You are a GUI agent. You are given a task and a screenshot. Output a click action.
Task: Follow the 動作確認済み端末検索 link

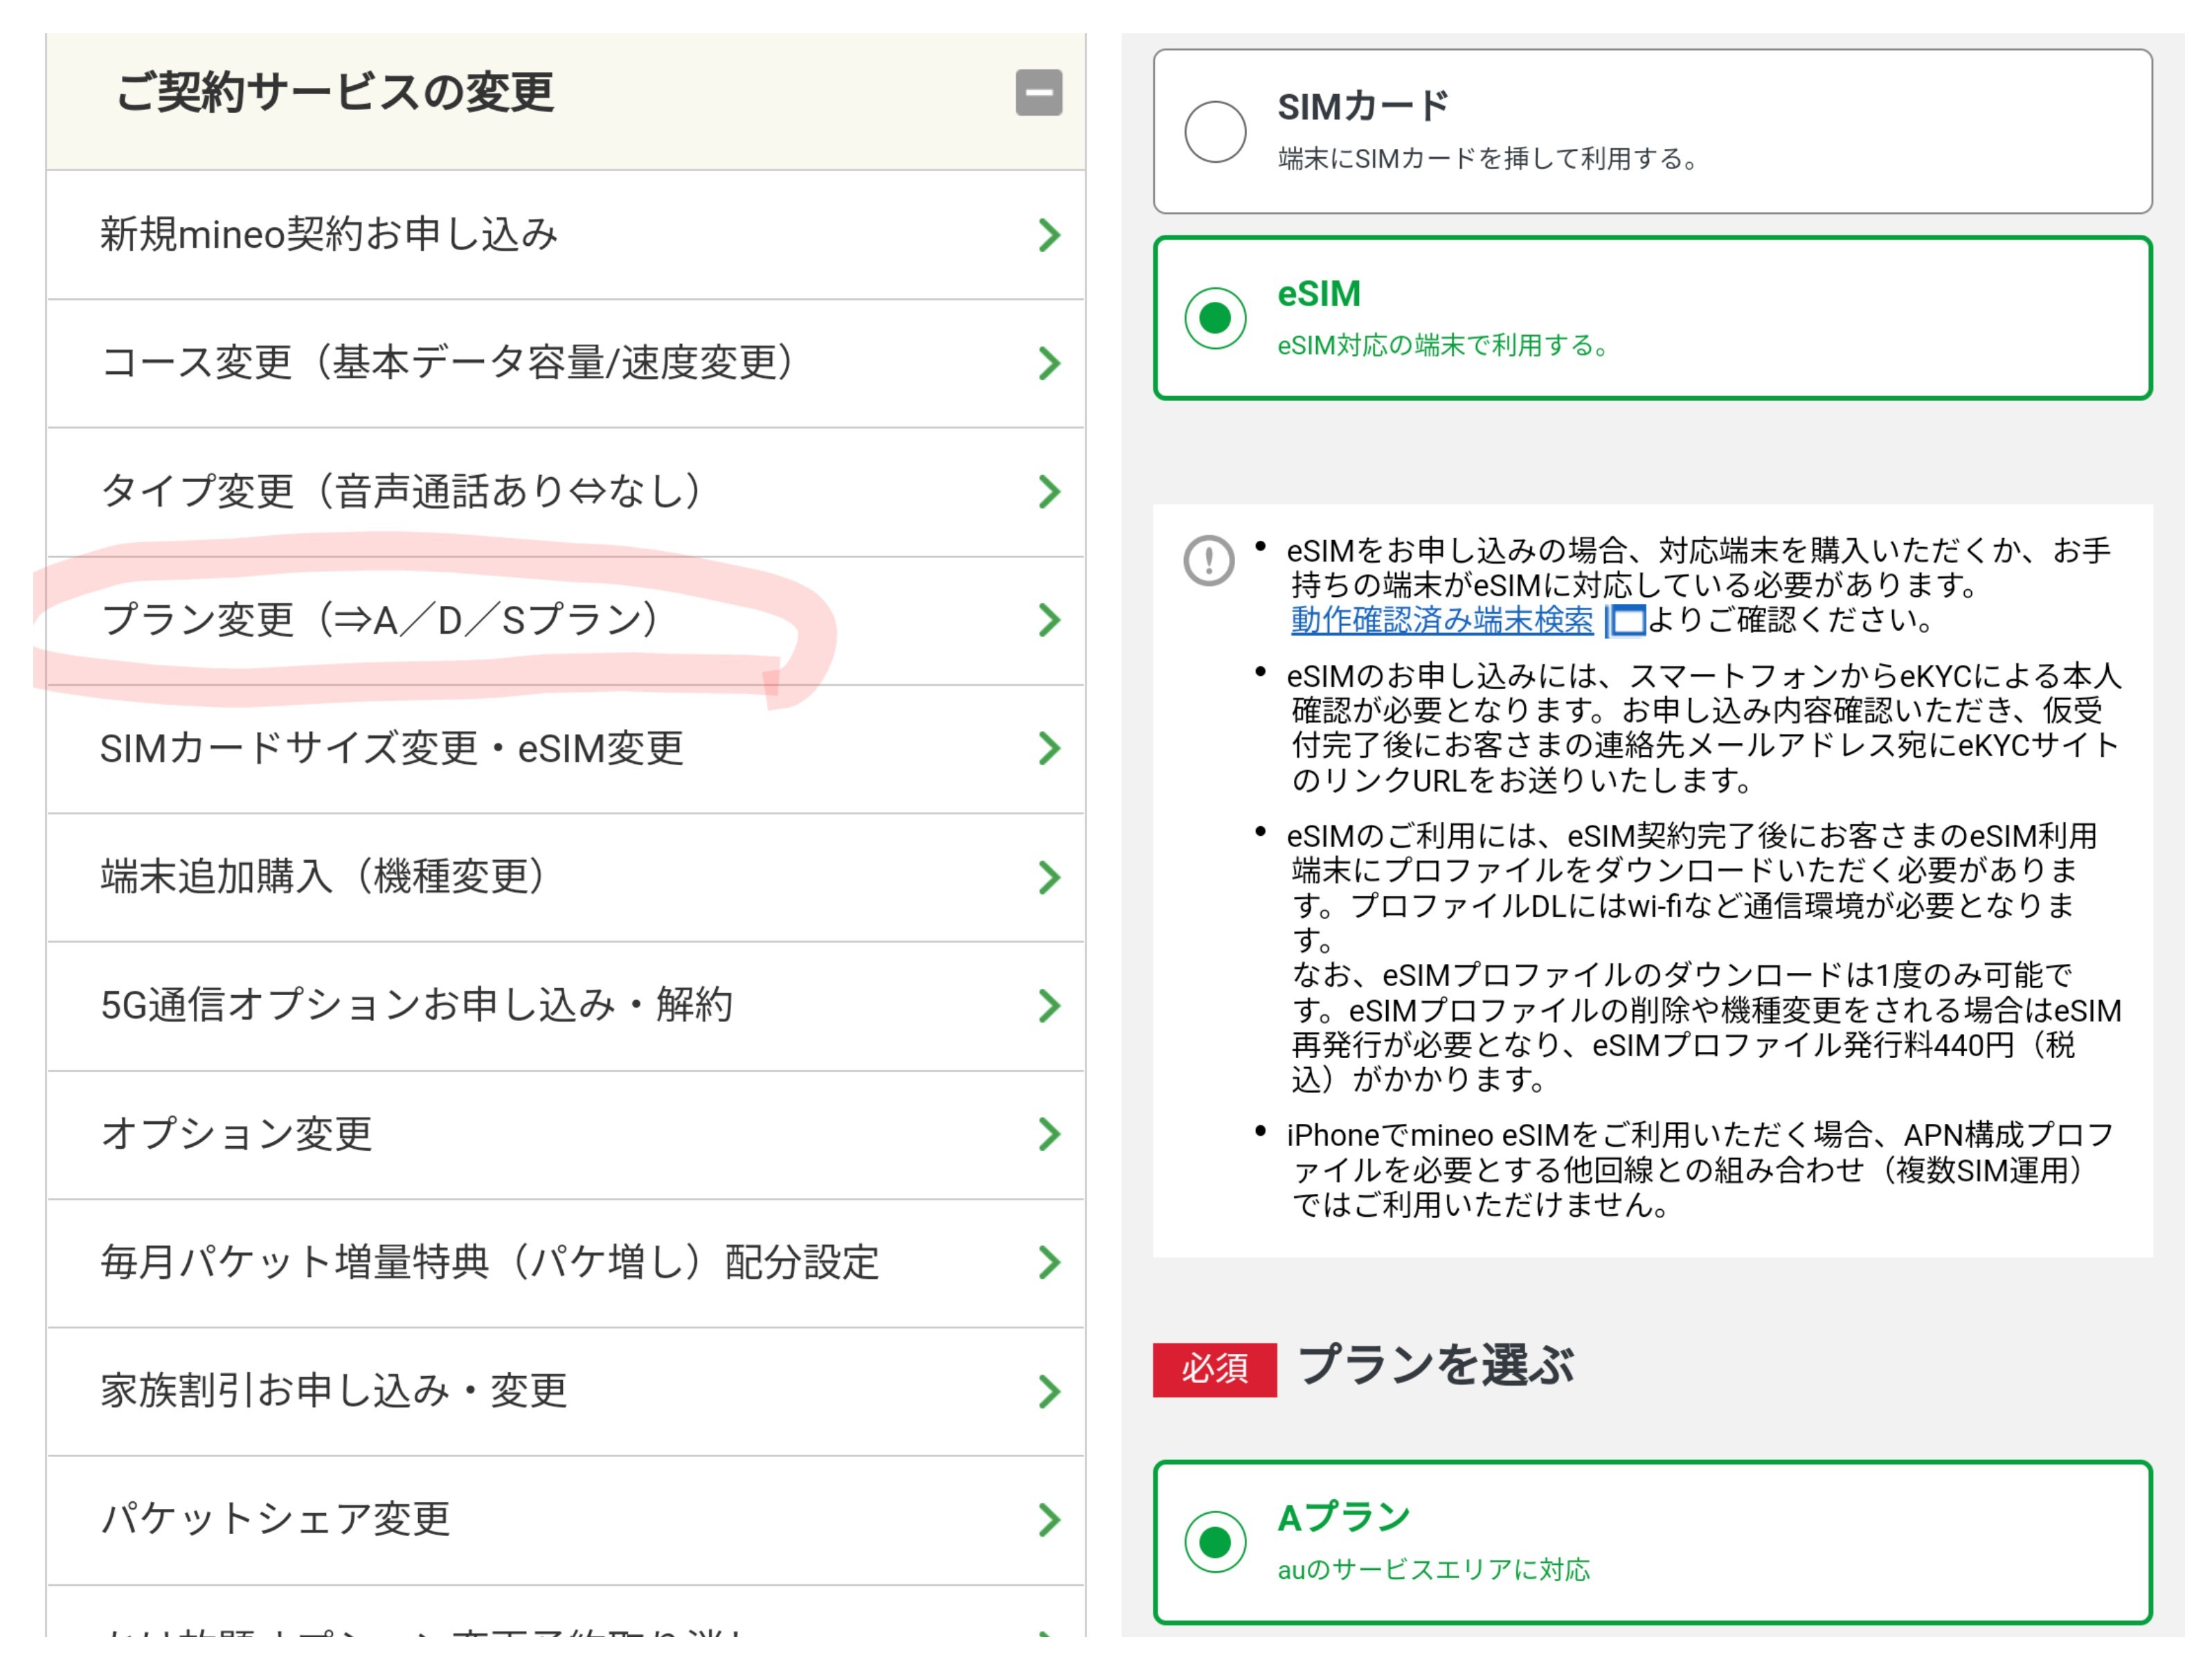pyautogui.click(x=1441, y=620)
